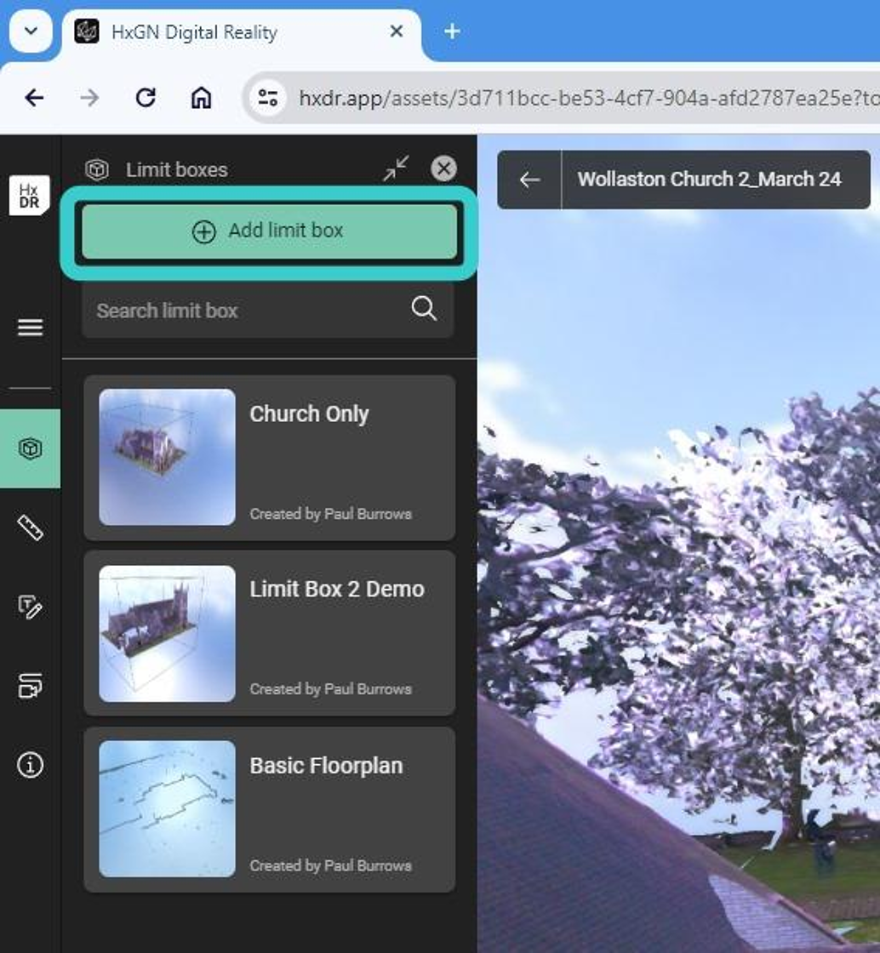Click Created by Paul Burrows under Limit Box 2 Demo
Screen dimensions: 880x953
pos(330,688)
